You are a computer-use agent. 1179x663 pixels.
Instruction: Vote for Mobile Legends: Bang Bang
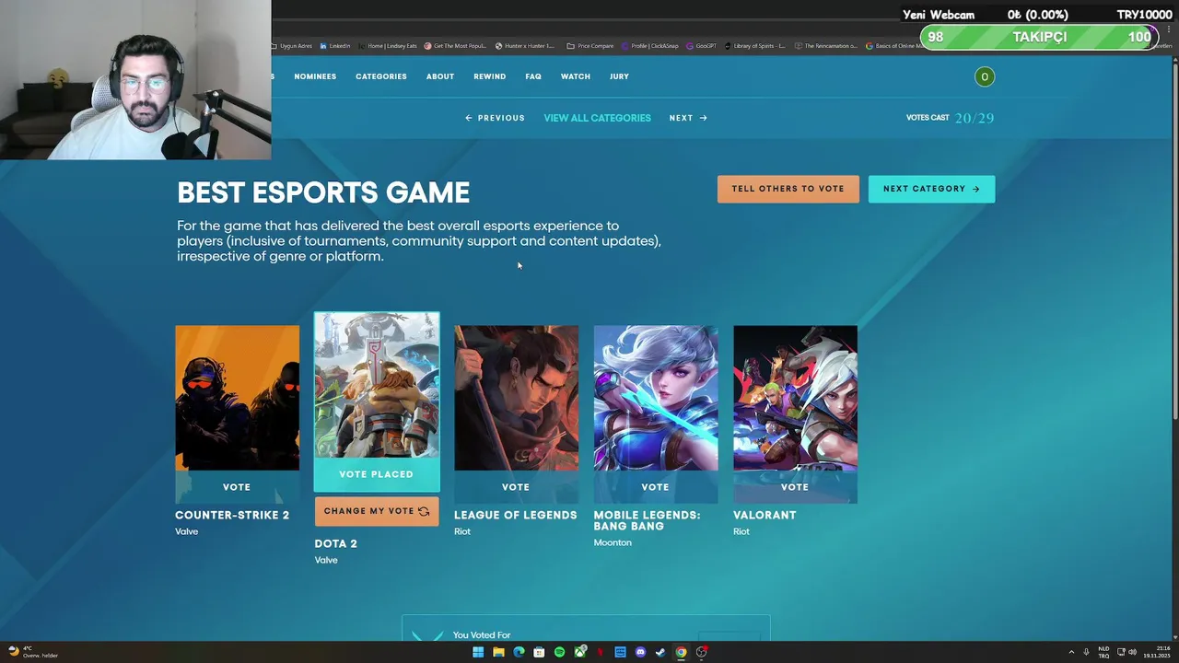point(655,487)
